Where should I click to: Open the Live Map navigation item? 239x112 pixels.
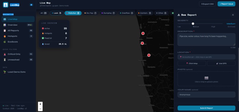[18, 19]
